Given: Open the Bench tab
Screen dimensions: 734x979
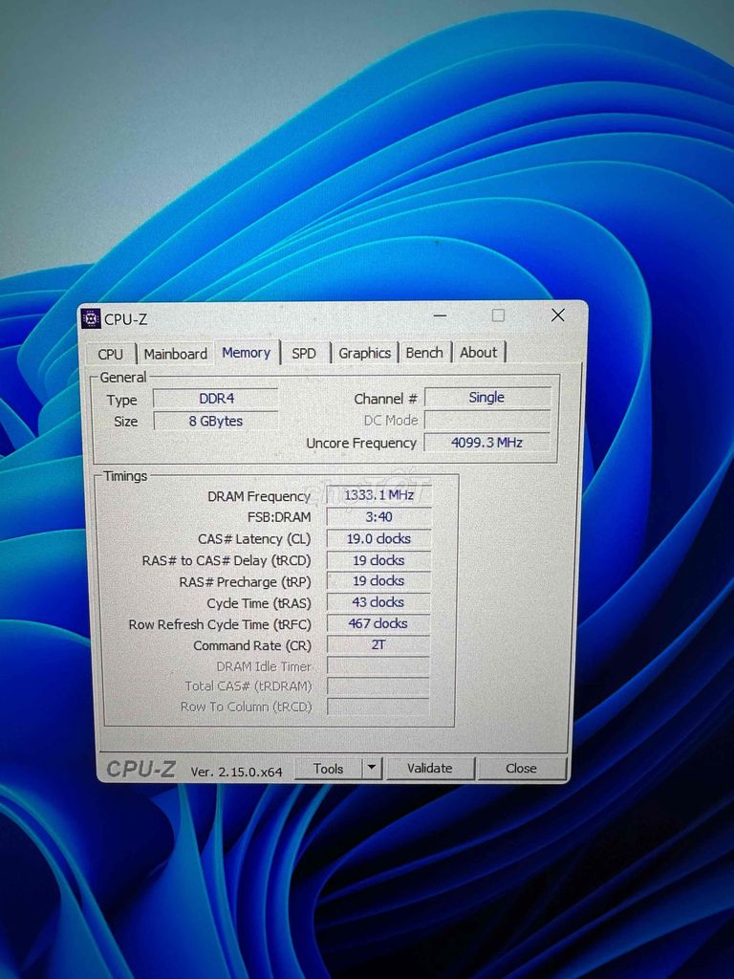Looking at the screenshot, I should point(424,353).
